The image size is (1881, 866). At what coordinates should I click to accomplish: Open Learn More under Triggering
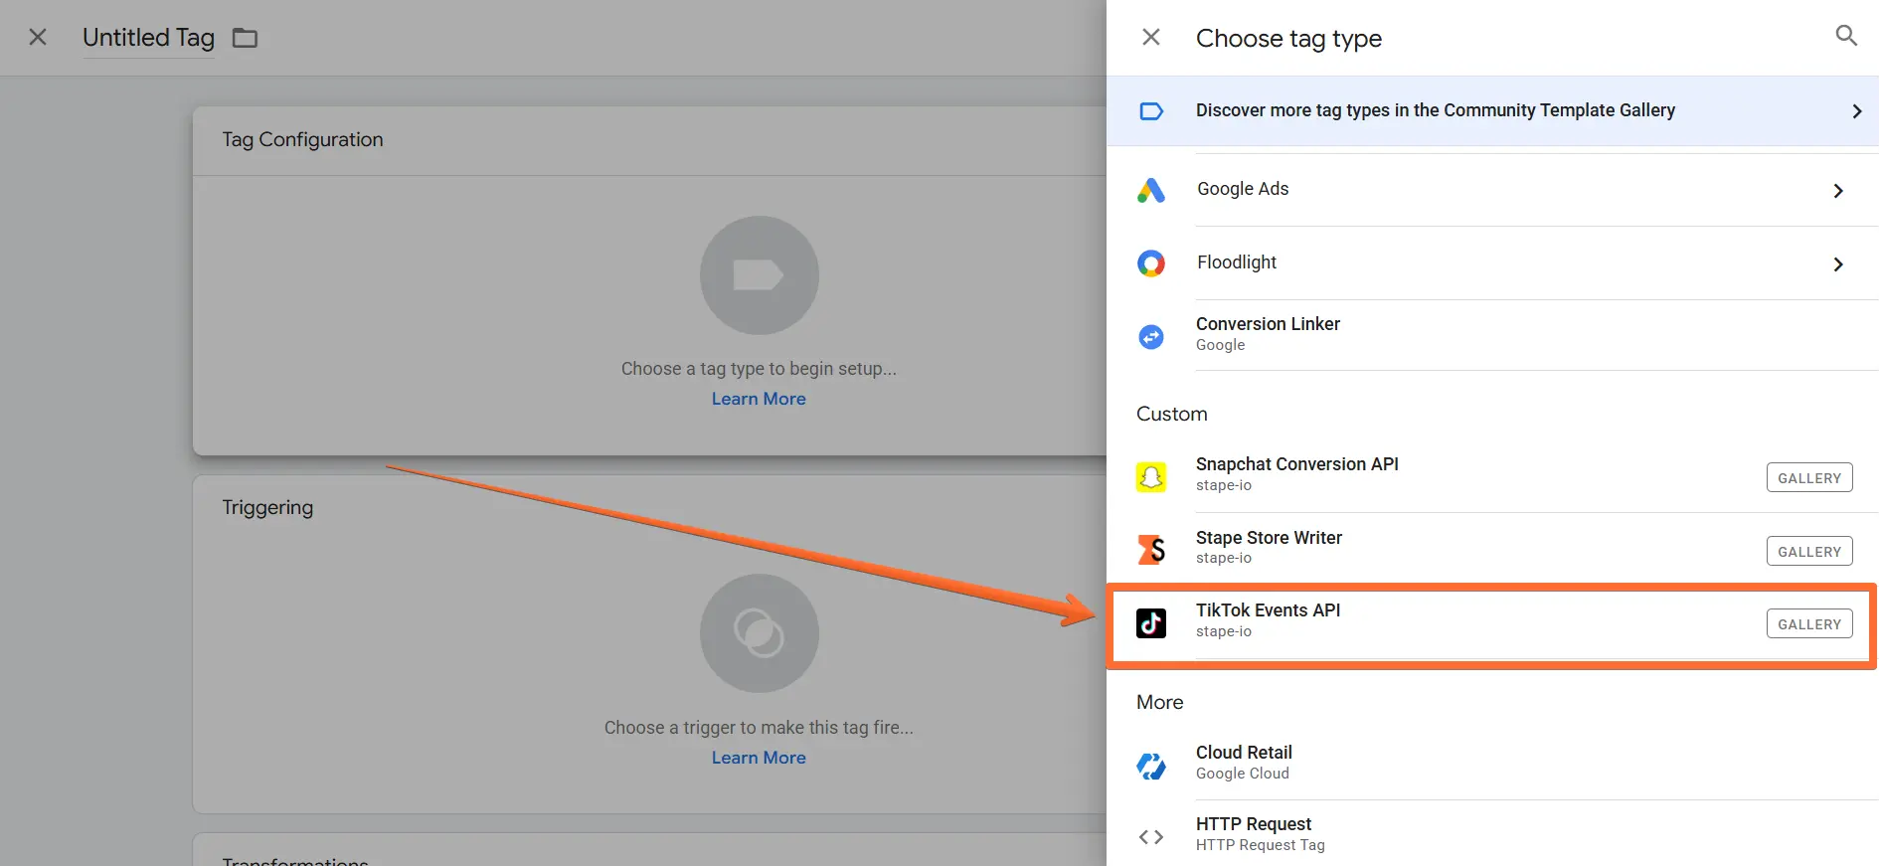[x=759, y=758]
